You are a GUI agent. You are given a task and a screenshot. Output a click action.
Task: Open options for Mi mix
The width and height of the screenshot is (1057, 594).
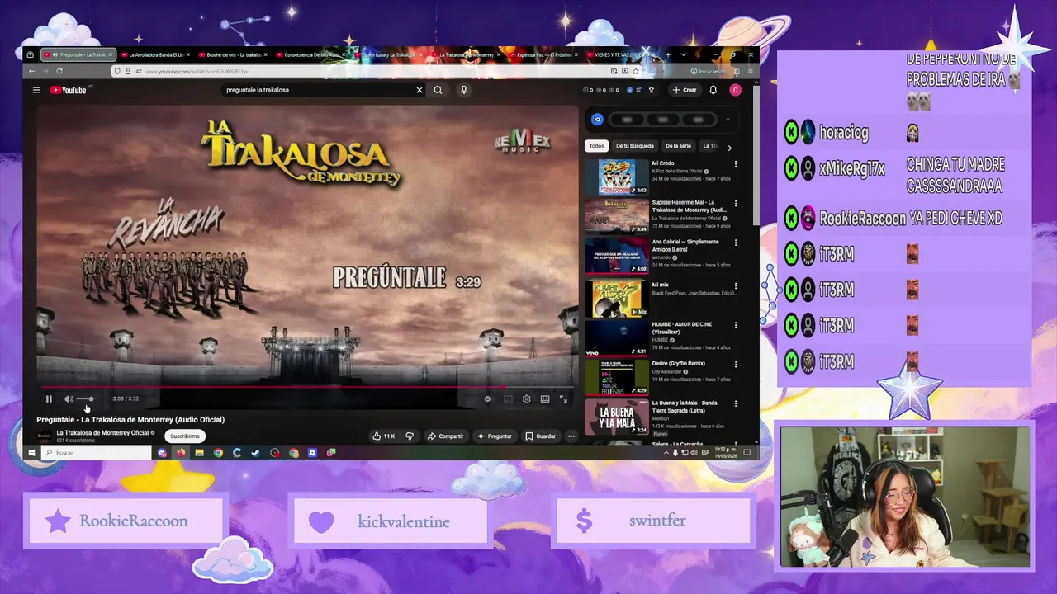736,285
